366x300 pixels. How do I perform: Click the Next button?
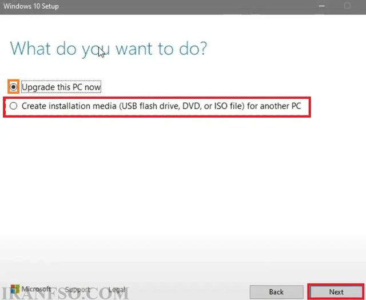[x=336, y=292]
